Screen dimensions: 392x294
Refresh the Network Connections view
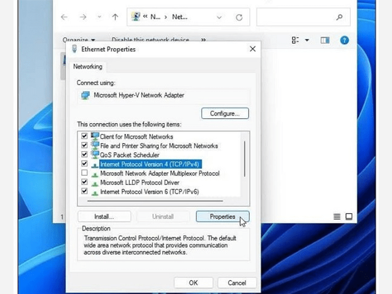click(239, 17)
